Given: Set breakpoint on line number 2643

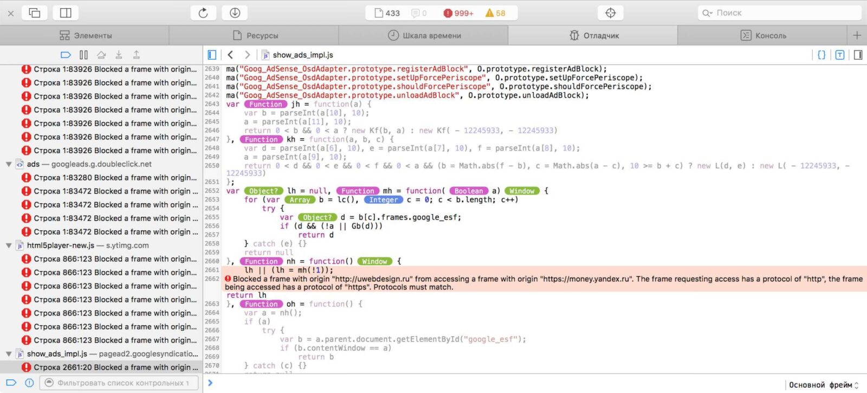Looking at the screenshot, I should tap(212, 104).
